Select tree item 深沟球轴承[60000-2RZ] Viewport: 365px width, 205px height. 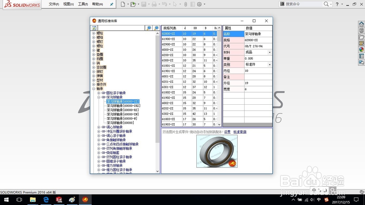(123, 106)
